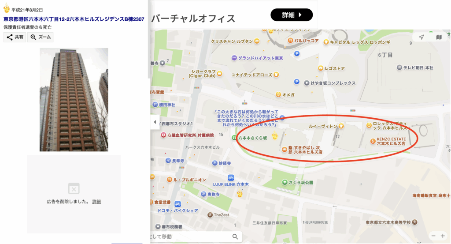Viewport: 451px width, 244px height.
Task: Click the 詳細 button in the ad banner
Action: [292, 15]
